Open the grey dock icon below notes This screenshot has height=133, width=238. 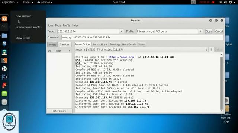pyautogui.click(x=4, y=102)
